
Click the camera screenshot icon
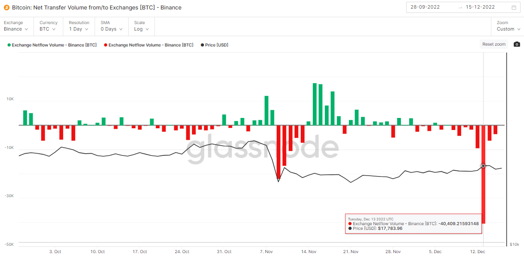point(517,44)
